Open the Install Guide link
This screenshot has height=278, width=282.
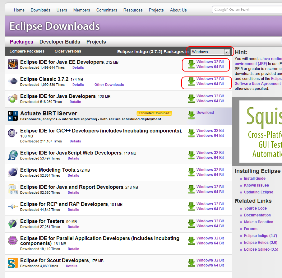point(255,178)
